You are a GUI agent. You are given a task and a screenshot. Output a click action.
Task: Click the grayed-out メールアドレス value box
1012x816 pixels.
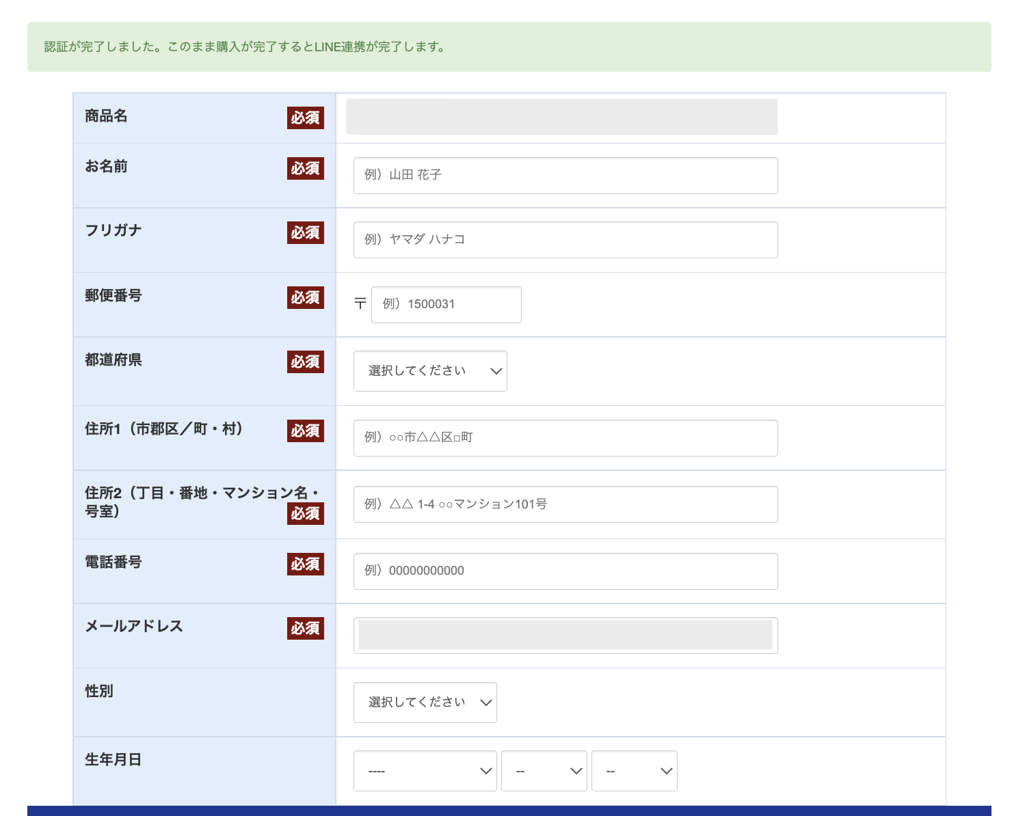[x=565, y=636]
